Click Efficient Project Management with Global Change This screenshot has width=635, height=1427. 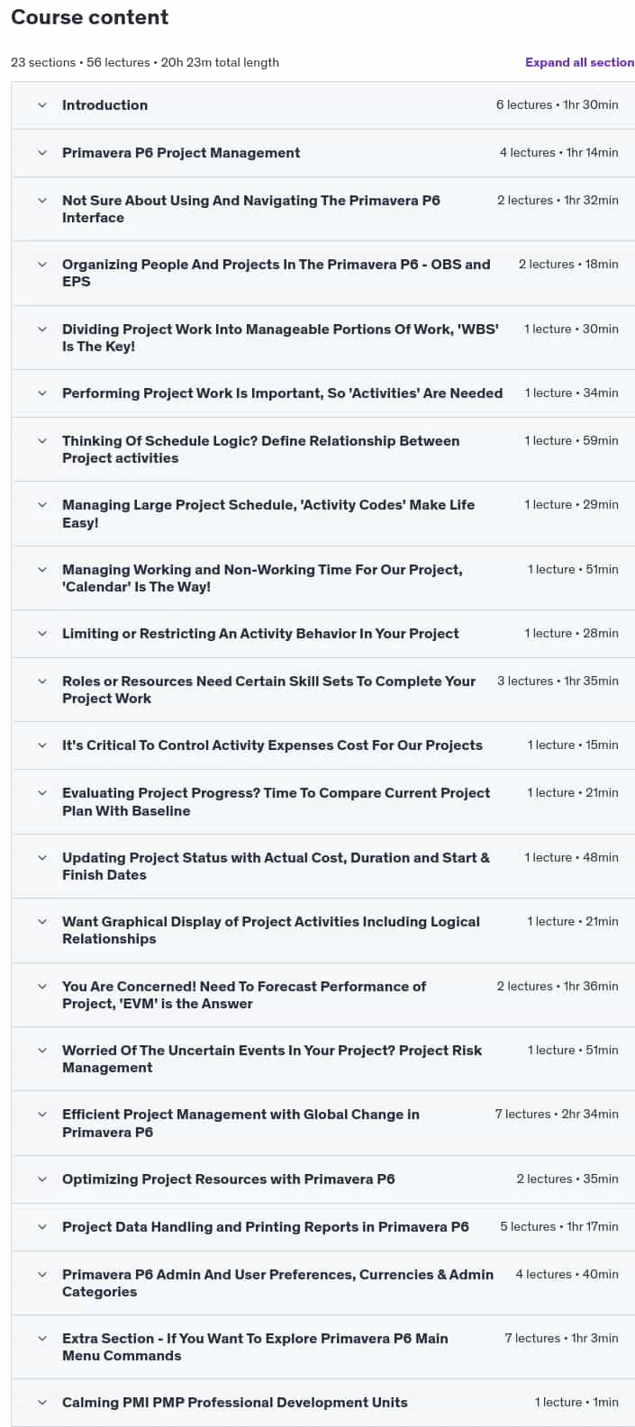(x=240, y=1123)
